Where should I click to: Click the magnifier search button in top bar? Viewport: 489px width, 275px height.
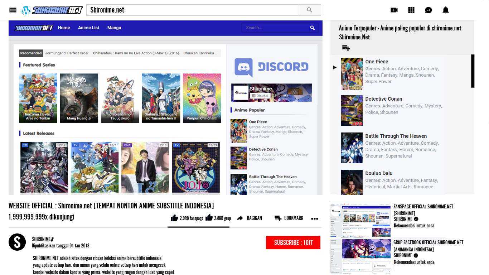(309, 10)
